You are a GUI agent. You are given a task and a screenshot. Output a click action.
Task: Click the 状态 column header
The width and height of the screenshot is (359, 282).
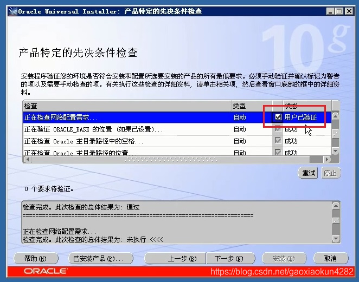[x=307, y=106]
